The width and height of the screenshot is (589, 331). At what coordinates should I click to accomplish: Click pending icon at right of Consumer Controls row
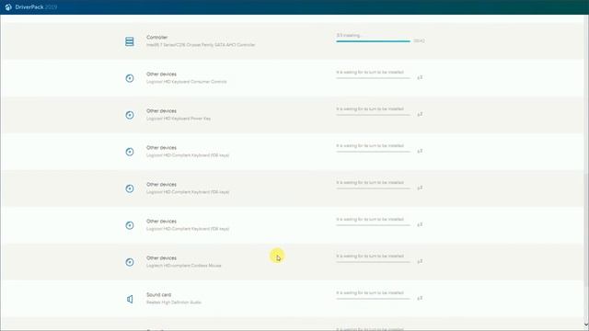(x=420, y=77)
